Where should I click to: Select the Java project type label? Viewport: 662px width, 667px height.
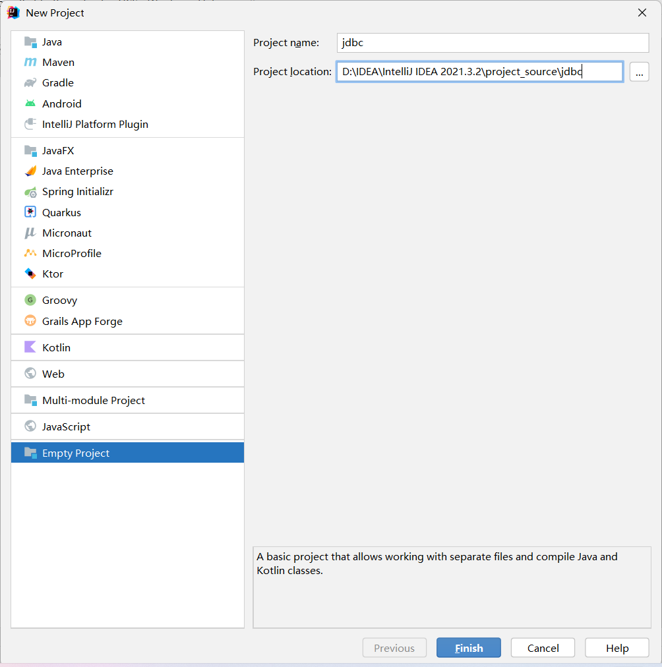coord(52,42)
